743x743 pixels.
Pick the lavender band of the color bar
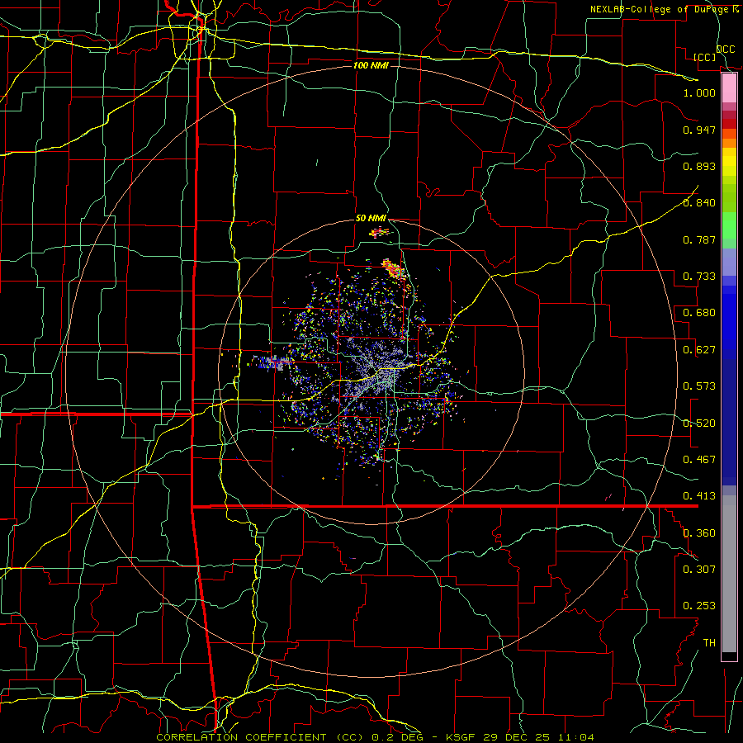[729, 263]
